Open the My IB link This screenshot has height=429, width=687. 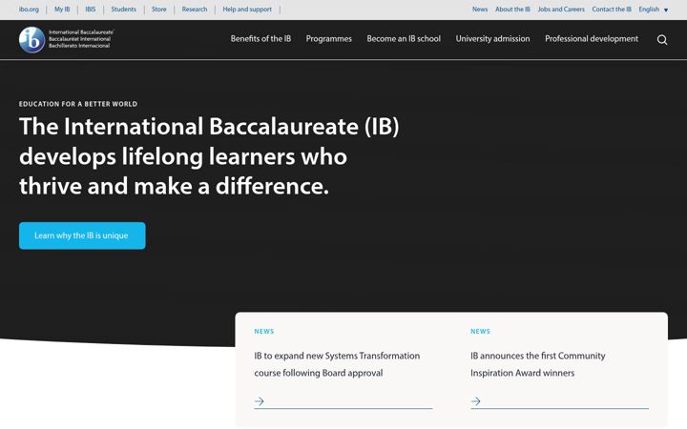[x=62, y=10]
